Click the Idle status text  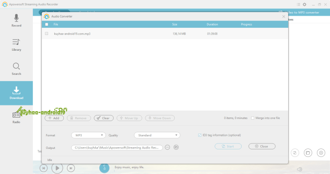(x=50, y=160)
